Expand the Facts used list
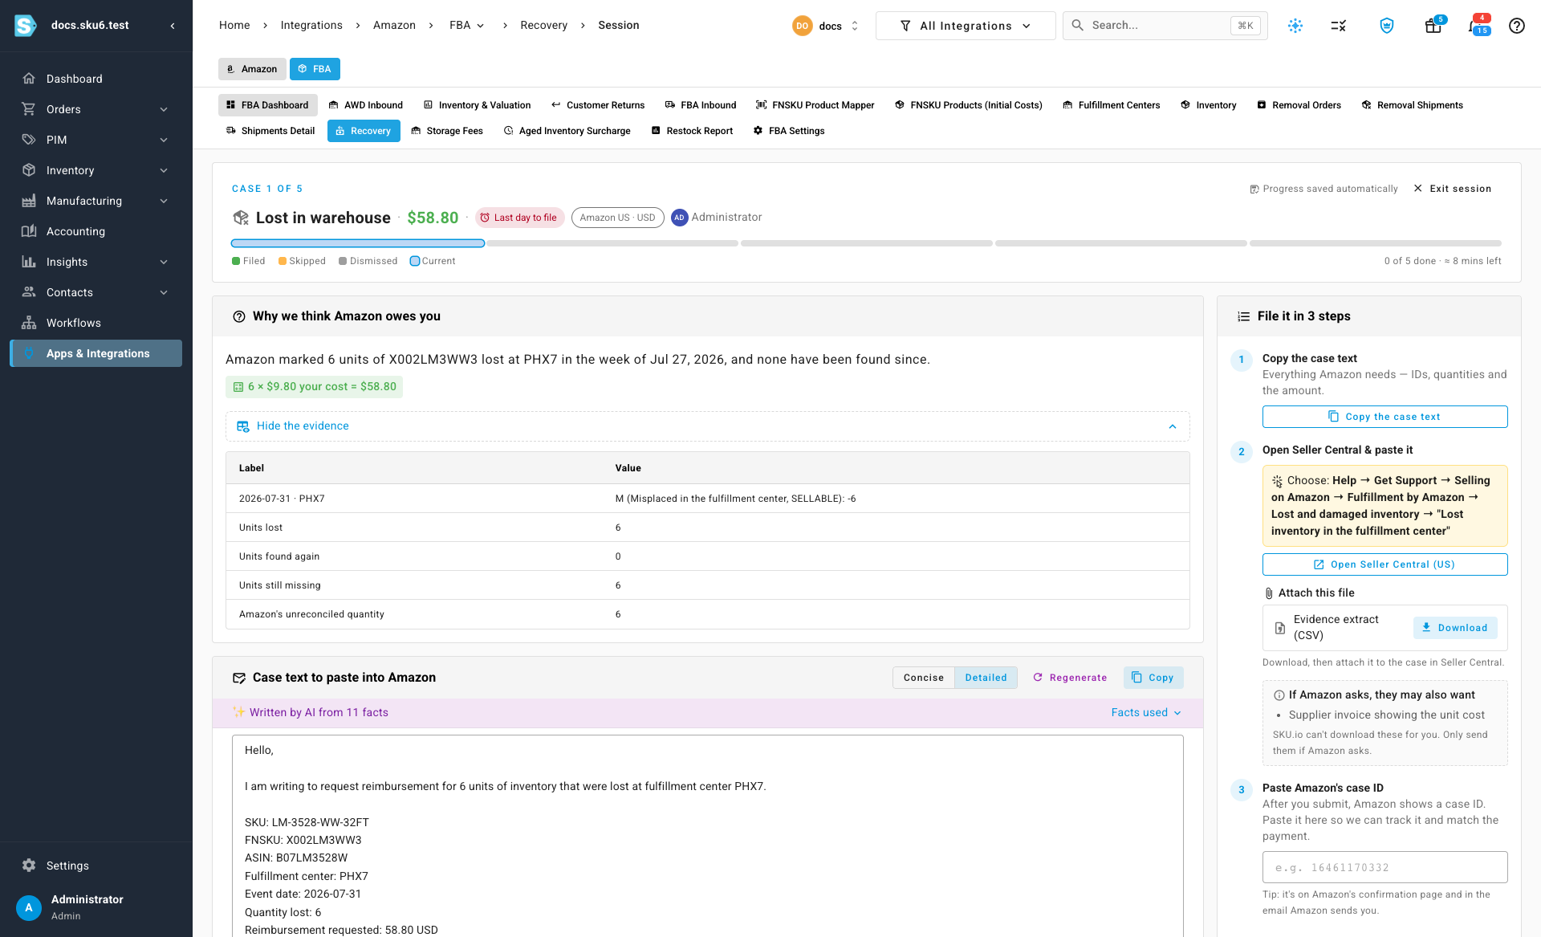1541x937 pixels. pyautogui.click(x=1146, y=713)
